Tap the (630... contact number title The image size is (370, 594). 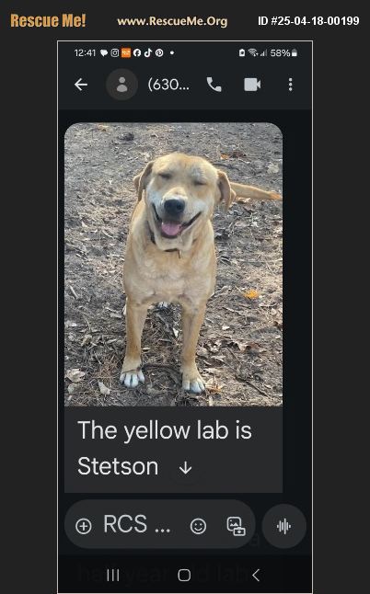168,84
